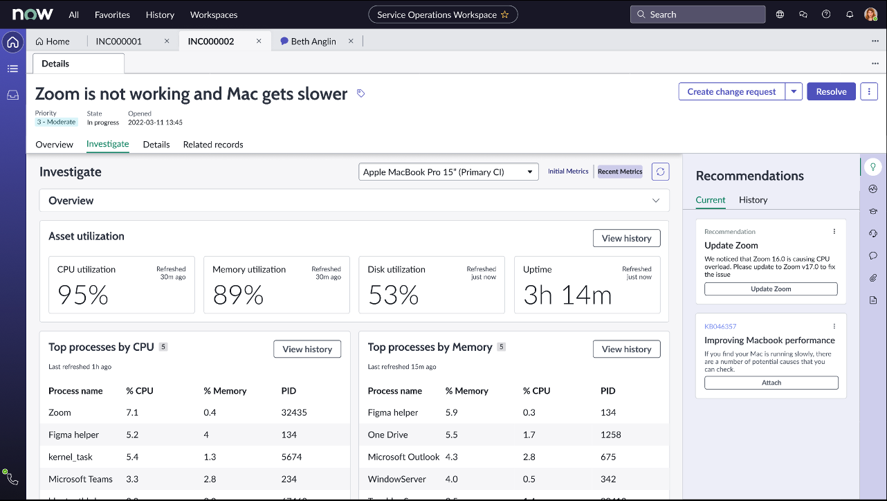Open the Apple MacBook Pro CI dropdown
This screenshot has width=887, height=501.
click(448, 172)
